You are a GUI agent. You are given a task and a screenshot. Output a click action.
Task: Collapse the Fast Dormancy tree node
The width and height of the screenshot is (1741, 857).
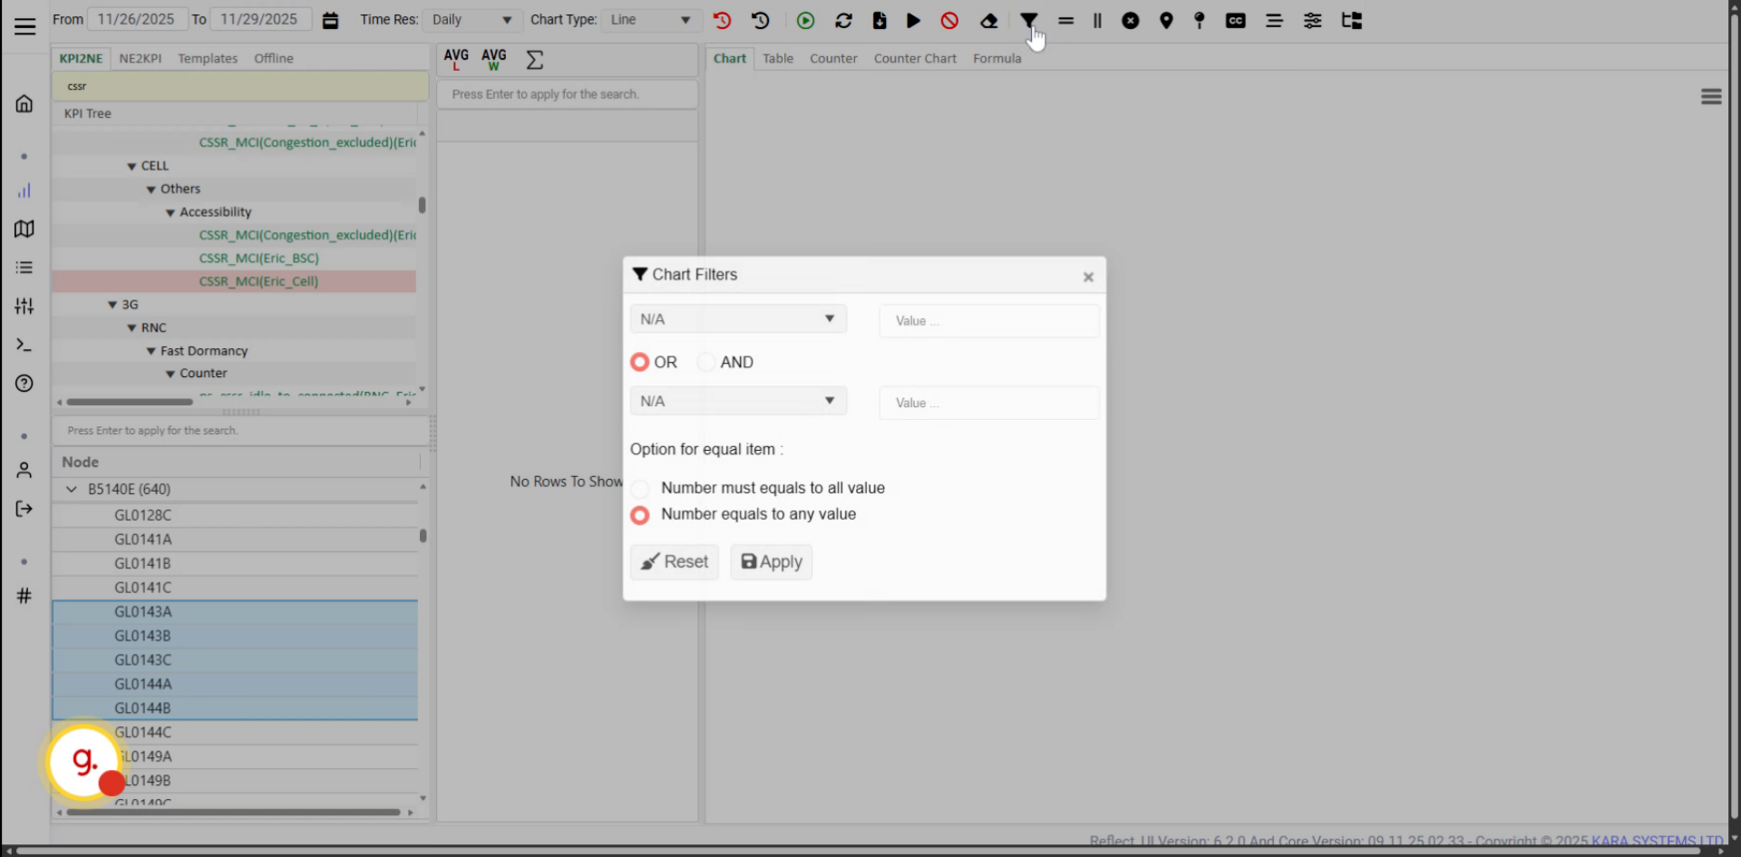click(x=151, y=351)
